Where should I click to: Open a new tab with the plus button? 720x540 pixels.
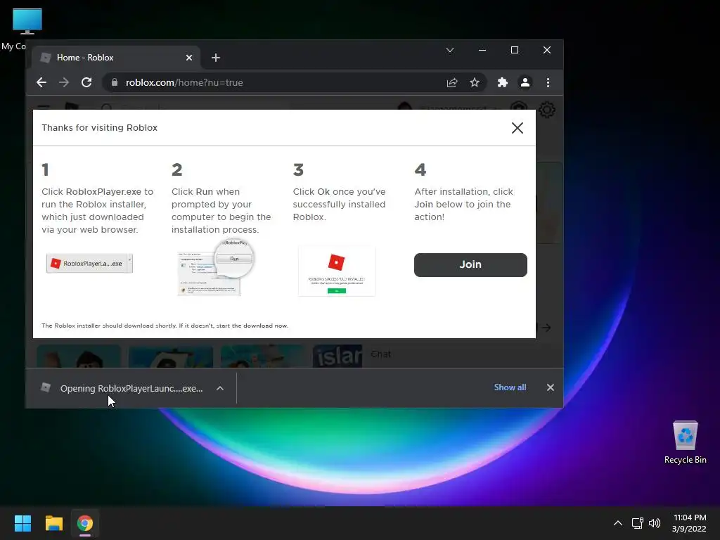(x=216, y=58)
